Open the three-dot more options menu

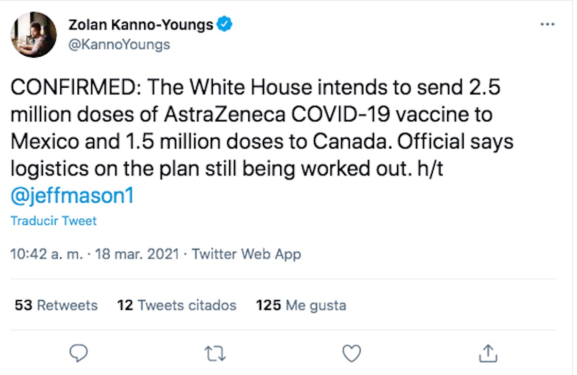coord(547,25)
